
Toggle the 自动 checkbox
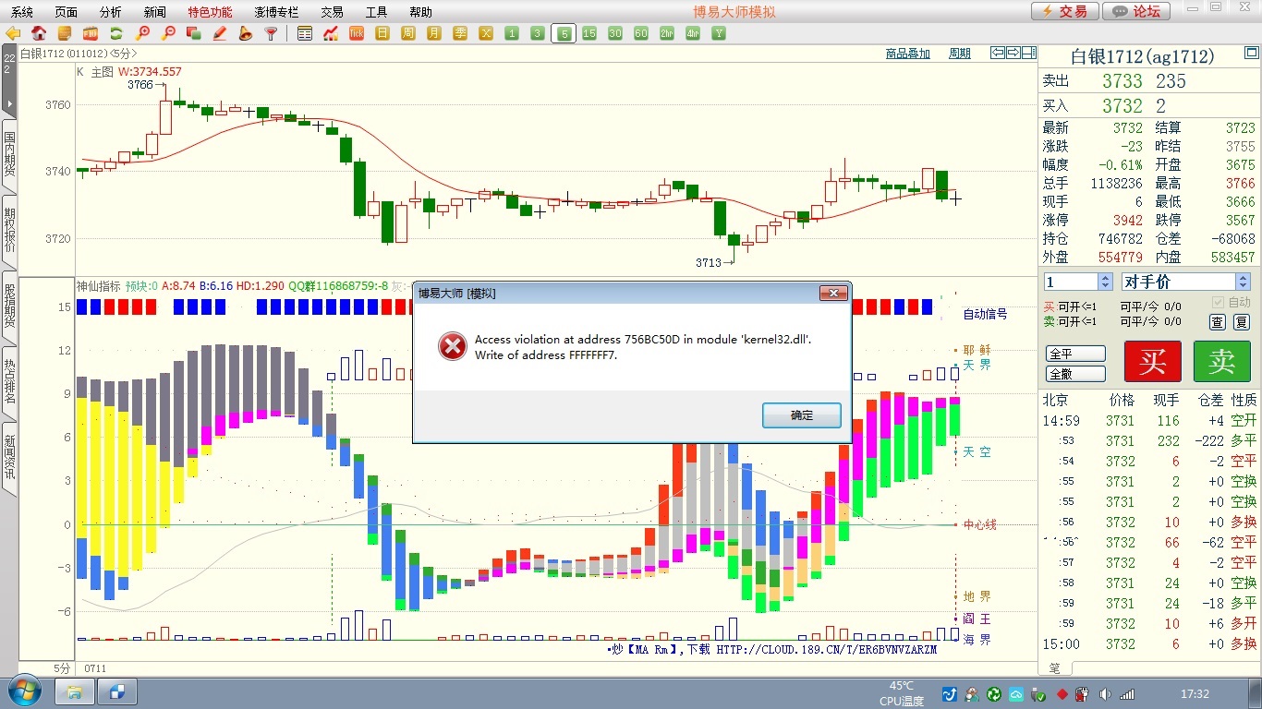1218,303
